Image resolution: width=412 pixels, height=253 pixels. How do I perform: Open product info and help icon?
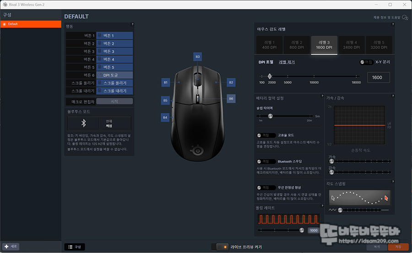point(405,17)
